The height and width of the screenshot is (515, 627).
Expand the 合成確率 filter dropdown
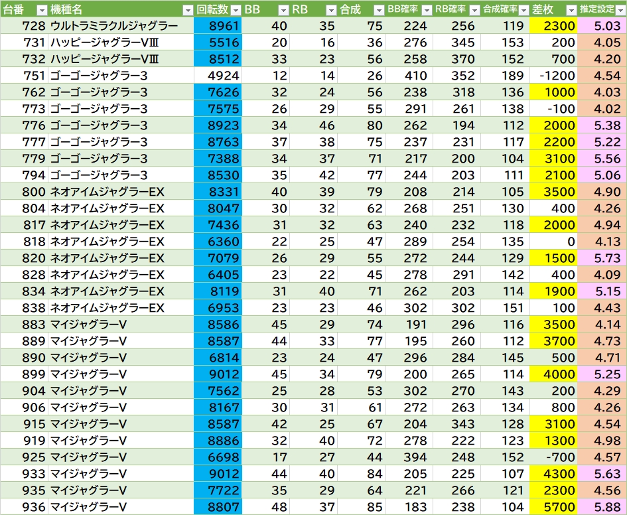(522, 10)
